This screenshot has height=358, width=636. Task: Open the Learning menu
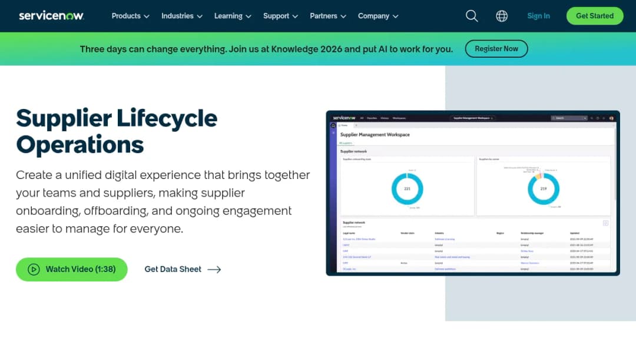[x=233, y=16]
